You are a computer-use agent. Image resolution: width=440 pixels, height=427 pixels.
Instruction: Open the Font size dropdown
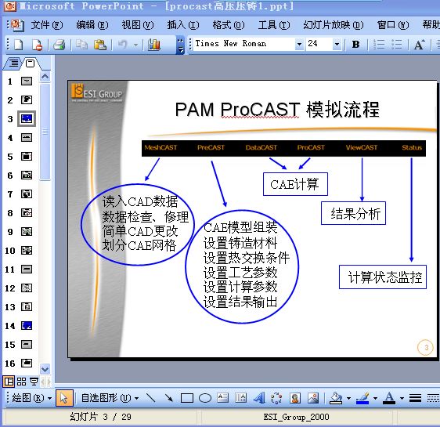[x=337, y=44]
